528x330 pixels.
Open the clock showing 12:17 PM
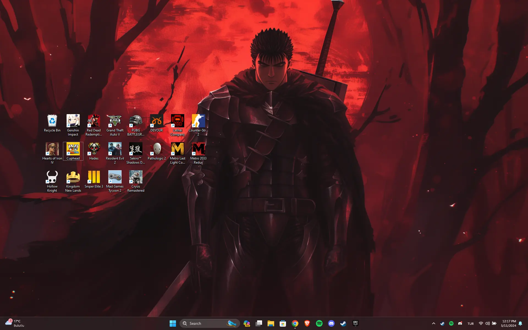[x=508, y=323]
